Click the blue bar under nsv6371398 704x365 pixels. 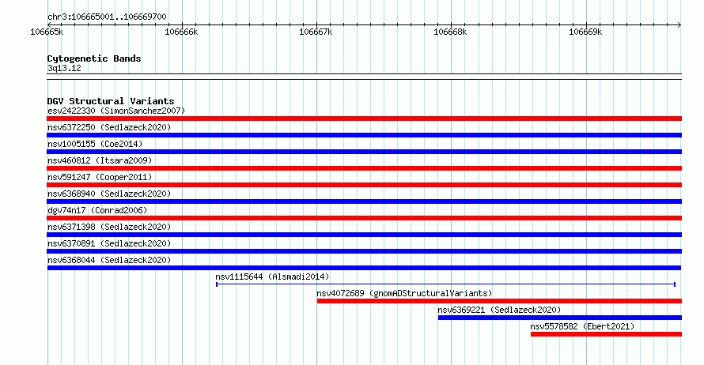click(364, 235)
